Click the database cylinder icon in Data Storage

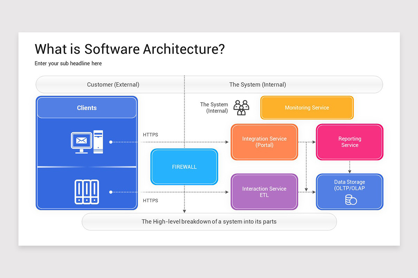tap(349, 200)
